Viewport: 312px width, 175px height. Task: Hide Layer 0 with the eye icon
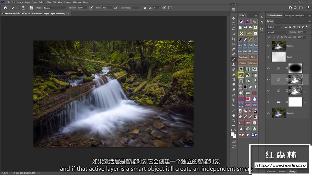pos(269,113)
